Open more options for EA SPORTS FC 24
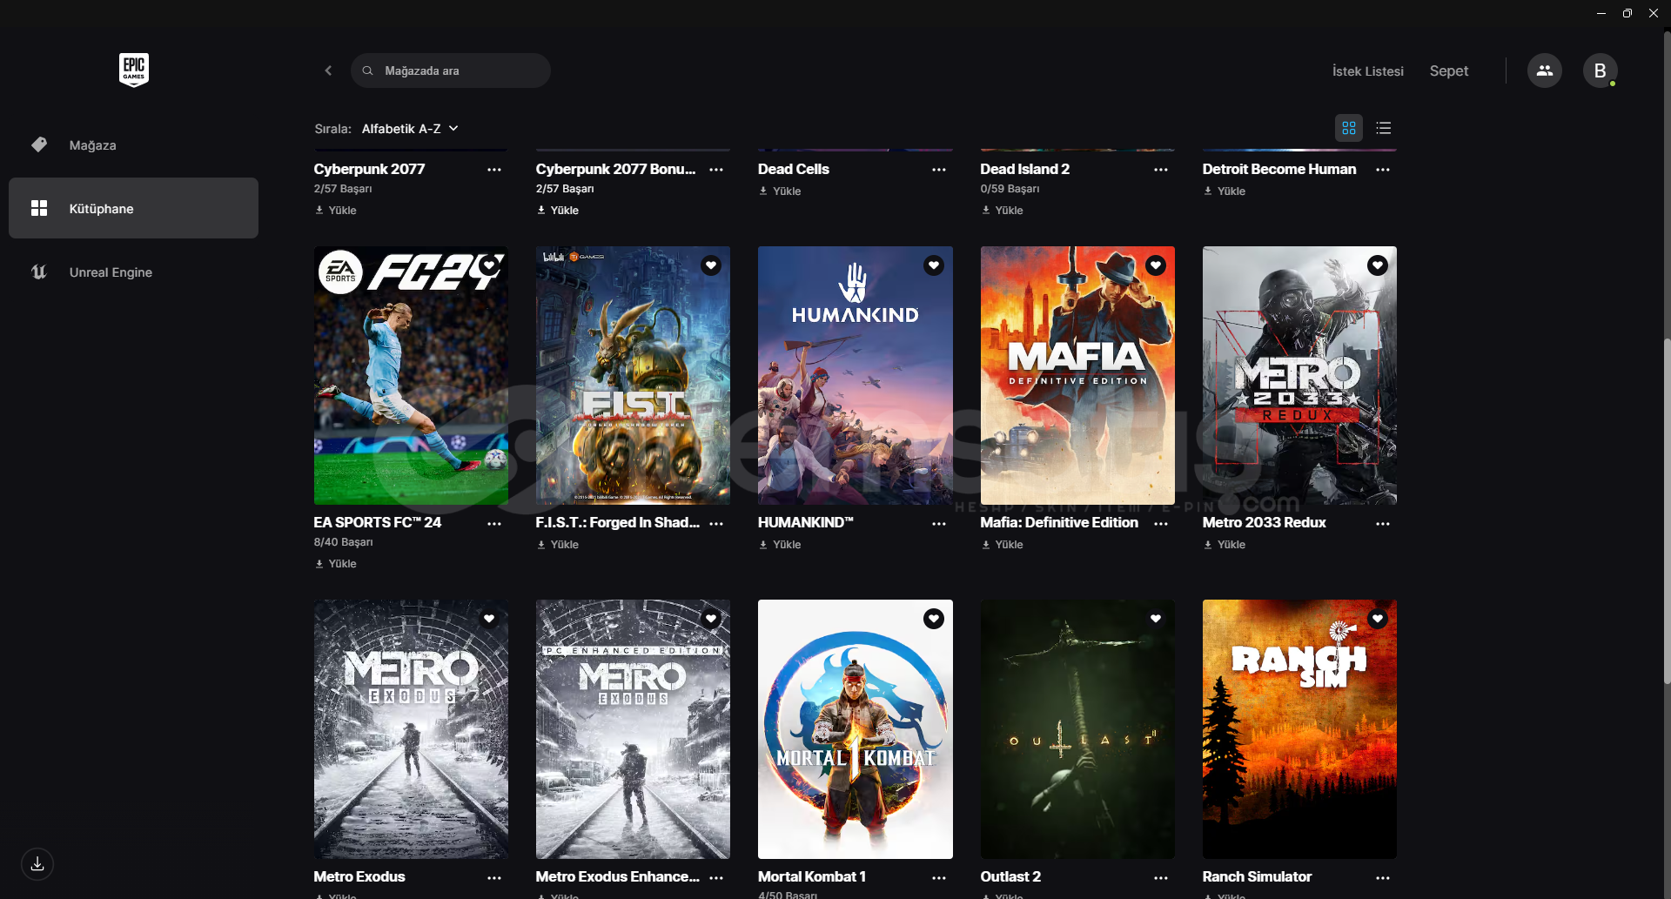The height and width of the screenshot is (899, 1671). [494, 524]
